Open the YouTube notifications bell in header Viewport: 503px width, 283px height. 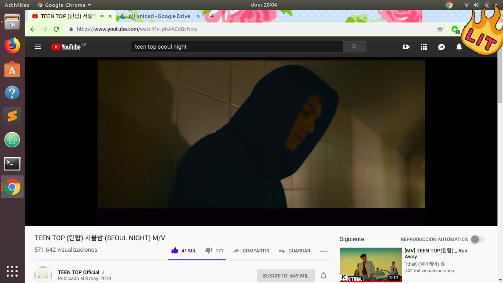[x=459, y=47]
